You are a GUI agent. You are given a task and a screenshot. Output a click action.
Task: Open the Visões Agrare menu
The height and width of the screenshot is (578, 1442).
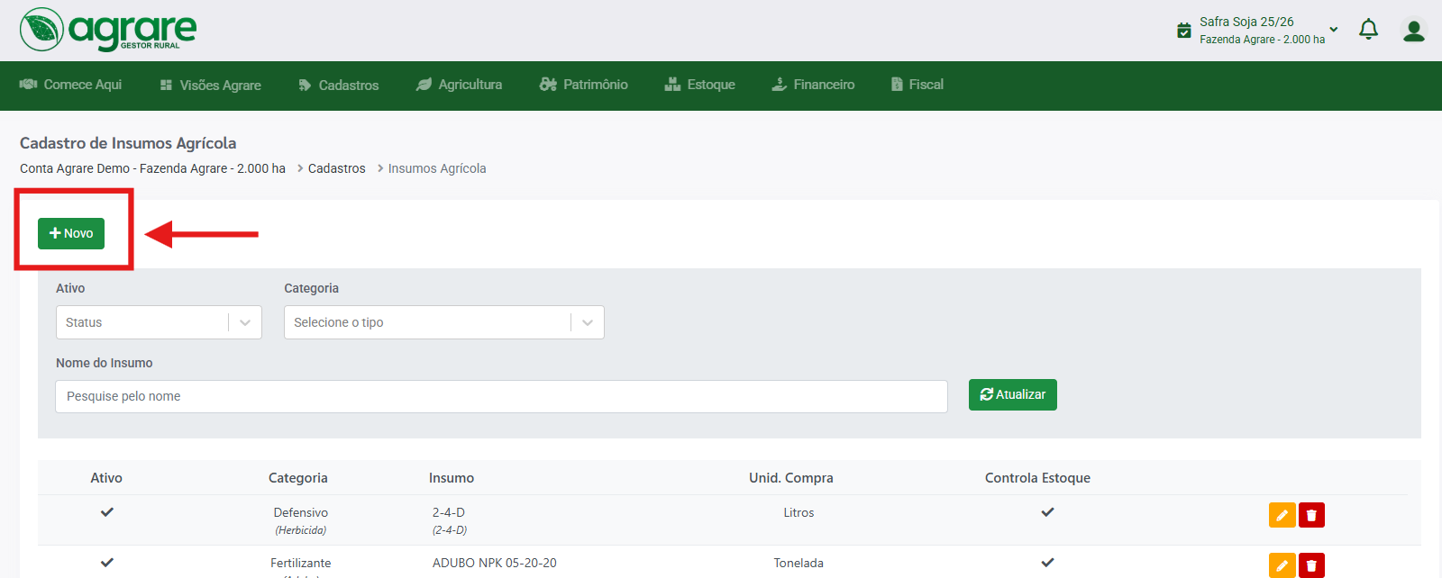[211, 86]
